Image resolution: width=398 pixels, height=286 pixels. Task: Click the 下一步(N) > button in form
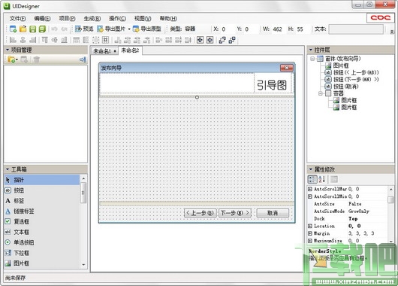tap(235, 213)
